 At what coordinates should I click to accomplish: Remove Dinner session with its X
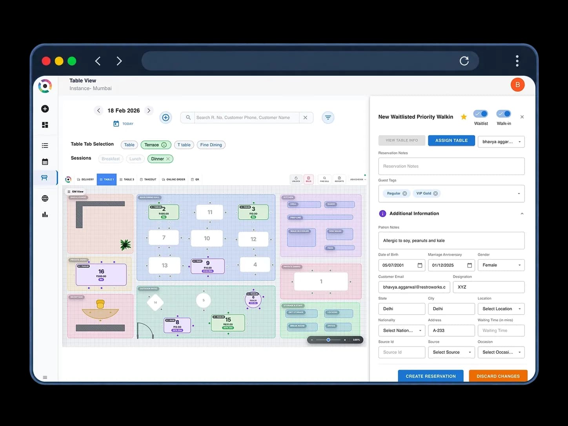point(168,159)
